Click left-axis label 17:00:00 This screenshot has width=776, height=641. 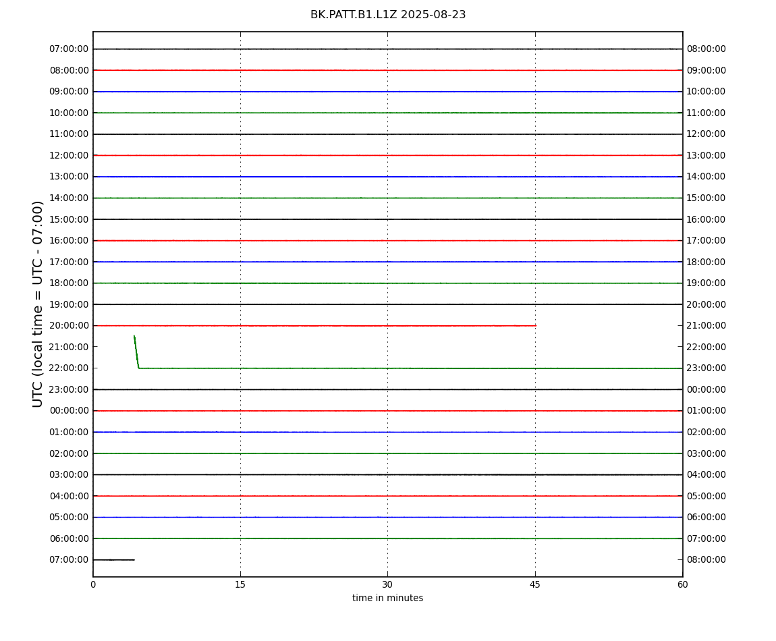[x=69, y=262]
